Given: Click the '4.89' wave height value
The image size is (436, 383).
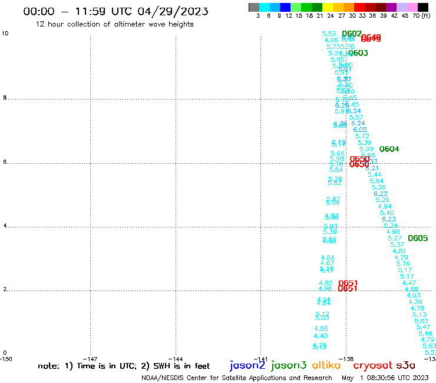Looking at the screenshot, I should (x=399, y=251).
